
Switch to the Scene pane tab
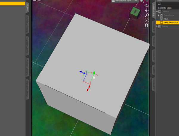tap(27, 7)
